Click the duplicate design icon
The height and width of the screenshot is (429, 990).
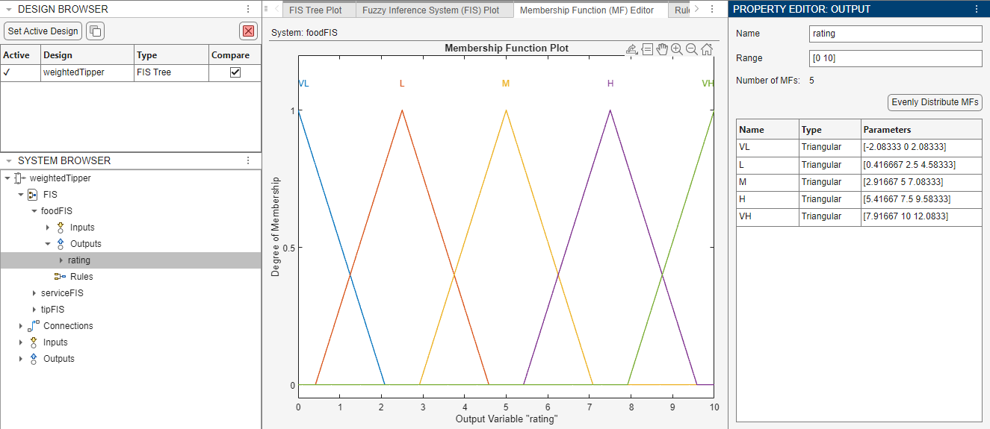coord(95,31)
